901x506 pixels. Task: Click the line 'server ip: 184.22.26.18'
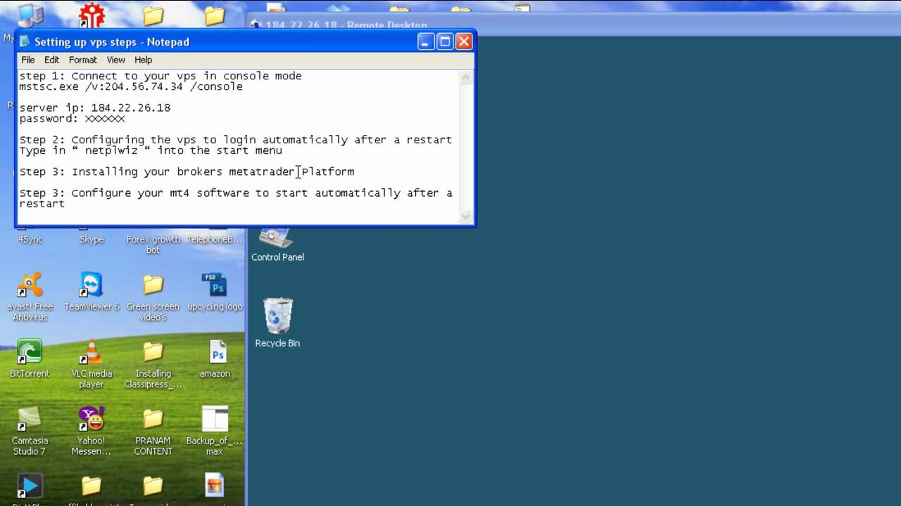pyautogui.click(x=94, y=108)
